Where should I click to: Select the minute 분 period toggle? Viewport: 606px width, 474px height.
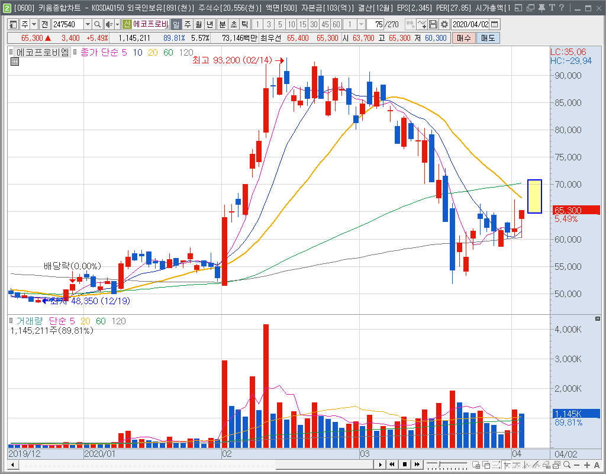point(223,24)
